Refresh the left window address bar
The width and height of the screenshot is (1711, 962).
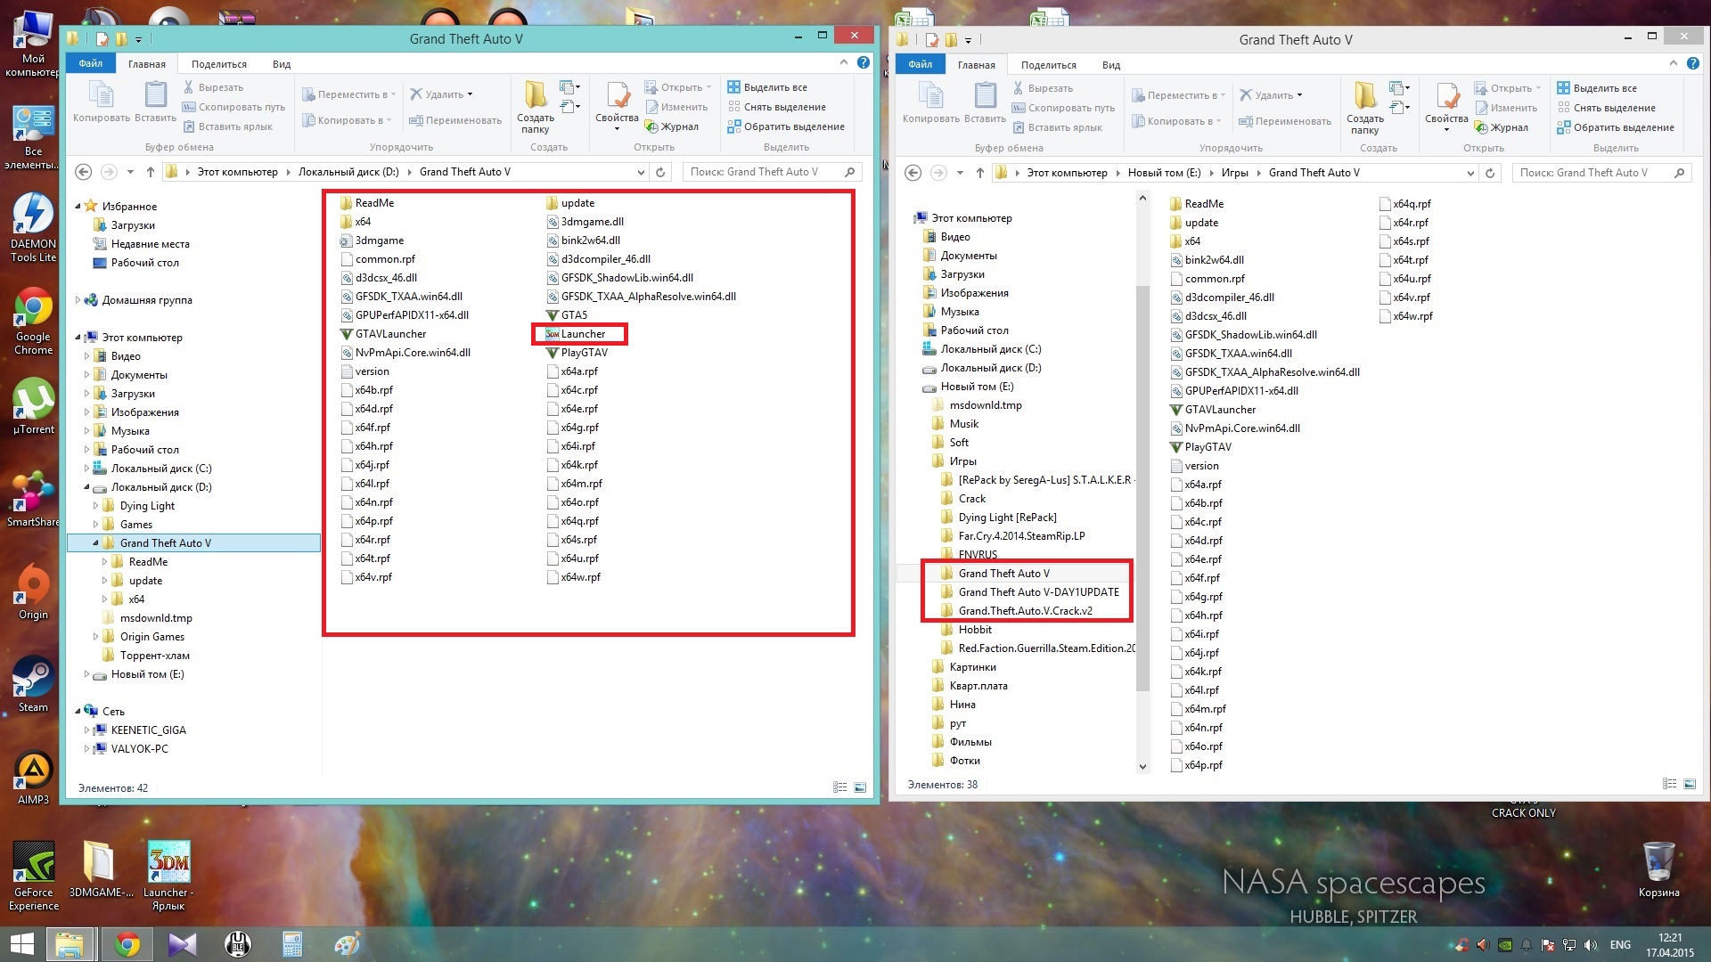click(660, 172)
